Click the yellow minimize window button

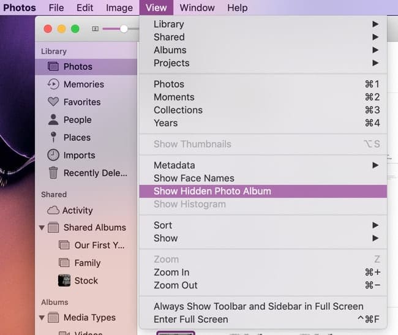point(61,29)
